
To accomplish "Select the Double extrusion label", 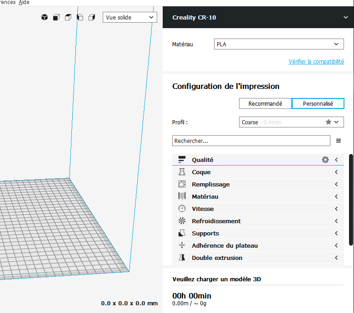I will click(x=217, y=258).
